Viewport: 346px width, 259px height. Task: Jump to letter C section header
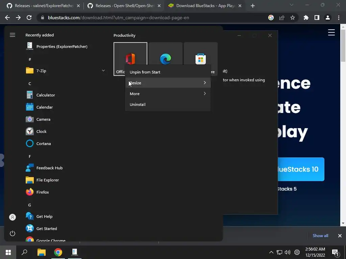coord(30,84)
